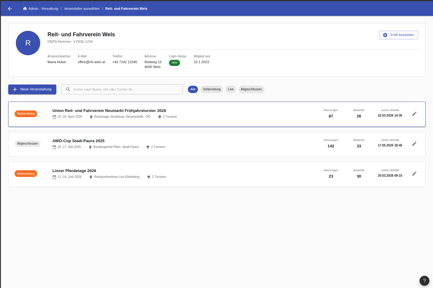433x288 pixels.
Task: Edit Union Neumarkt Frühjahrsturnier 2026 via pencil icon
Action: [414, 114]
